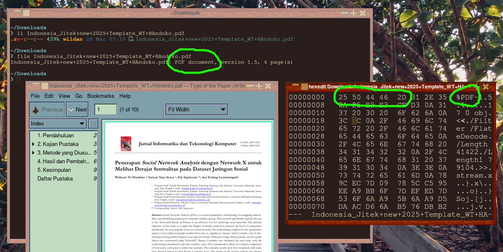Screen dimensions: 503x252
Task: Click the journal cover thumbnail image
Action: click(126, 143)
